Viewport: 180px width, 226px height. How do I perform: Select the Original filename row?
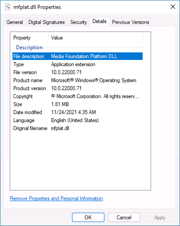click(77, 128)
